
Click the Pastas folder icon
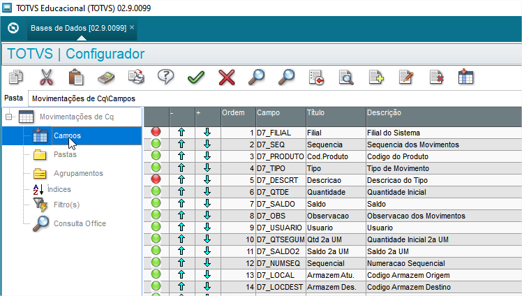pos(40,154)
